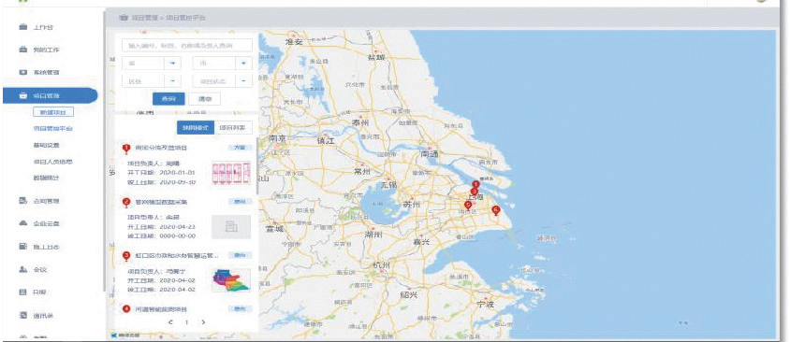Viewport: 790px width, 342px height.
Task: Click the project search text input
Action: 186,45
